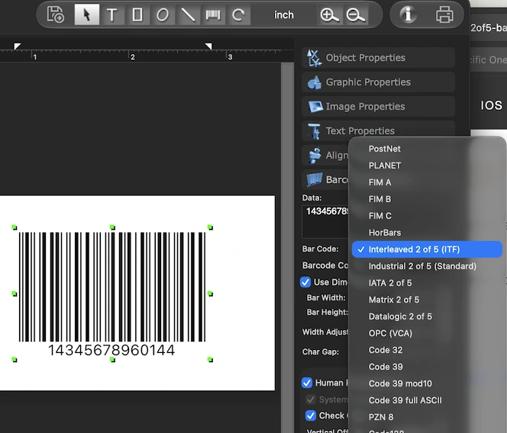Image resolution: width=507 pixels, height=433 pixels.
Task: Click the barcode image on the label
Action: (x=112, y=287)
